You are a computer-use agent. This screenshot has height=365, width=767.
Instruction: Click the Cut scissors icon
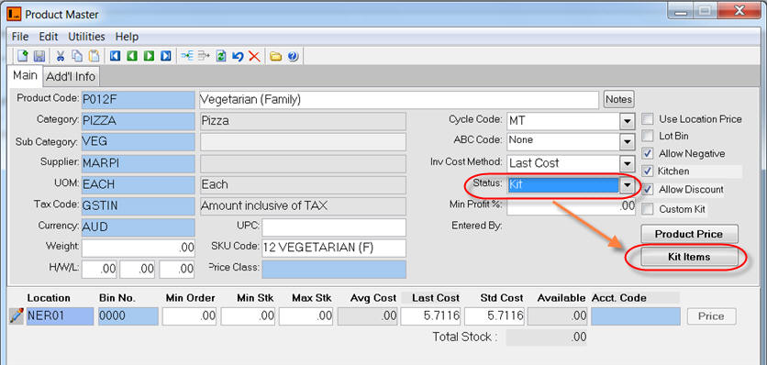61,56
